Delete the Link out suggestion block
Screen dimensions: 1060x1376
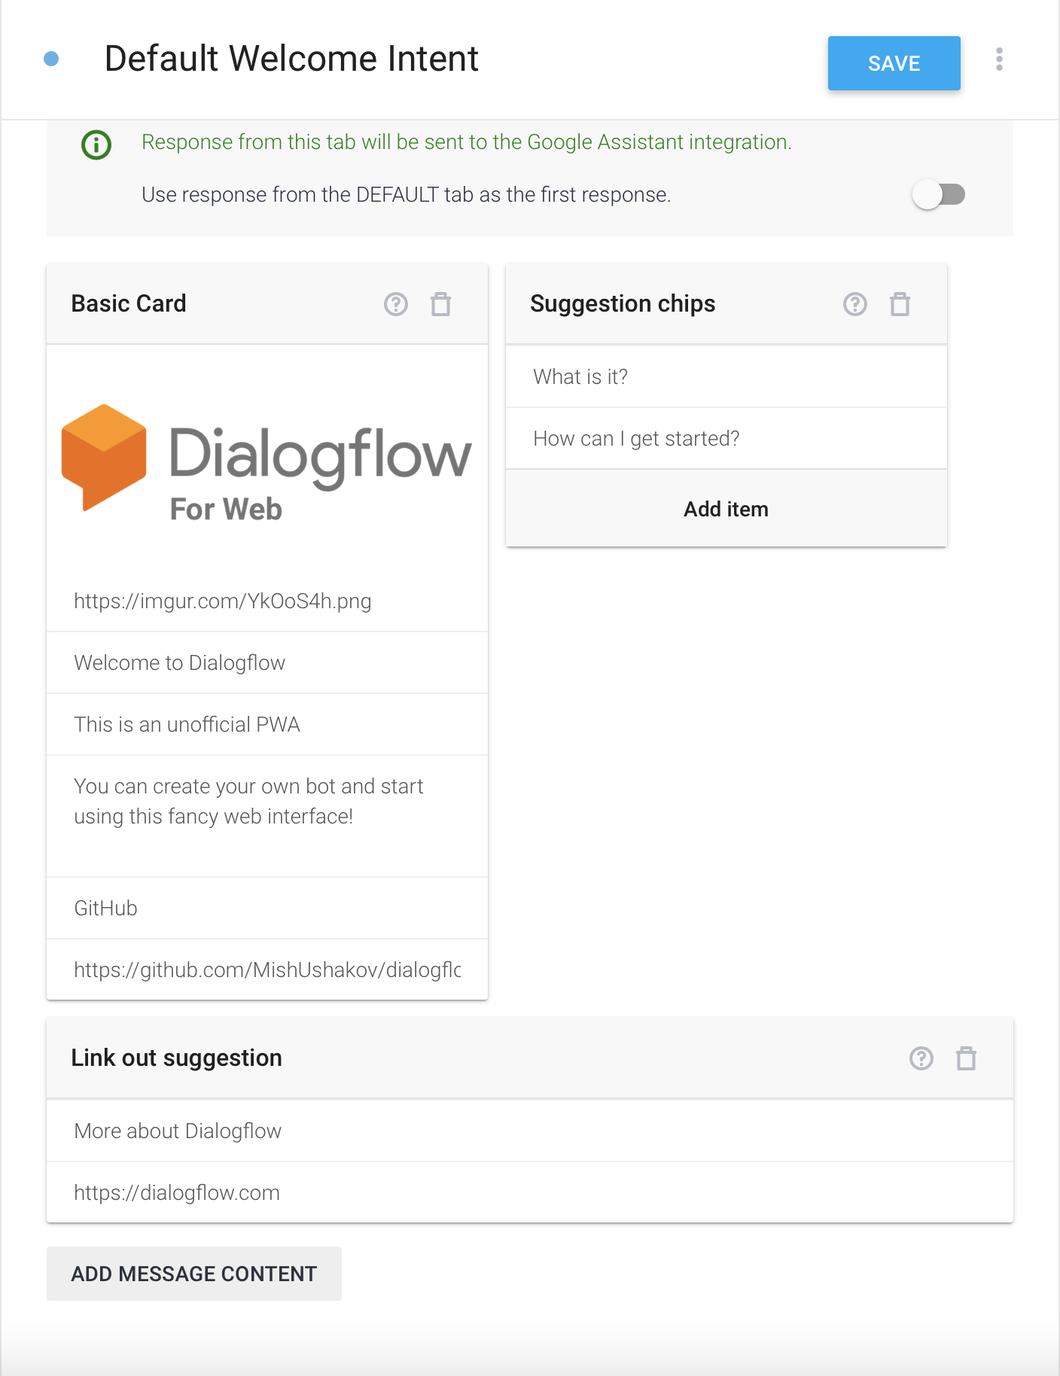[967, 1058]
